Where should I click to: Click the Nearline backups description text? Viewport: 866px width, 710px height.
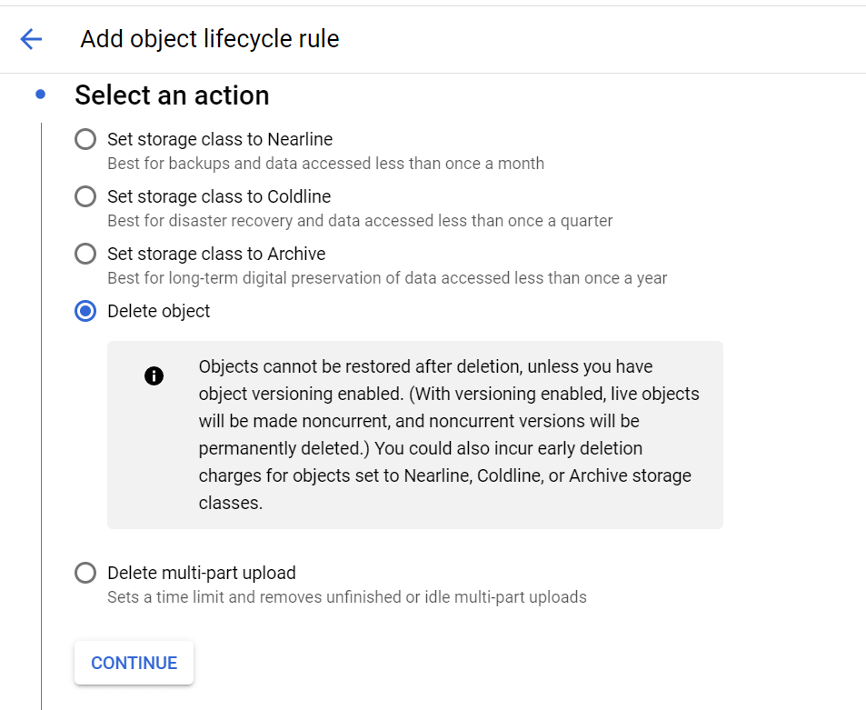pos(327,164)
